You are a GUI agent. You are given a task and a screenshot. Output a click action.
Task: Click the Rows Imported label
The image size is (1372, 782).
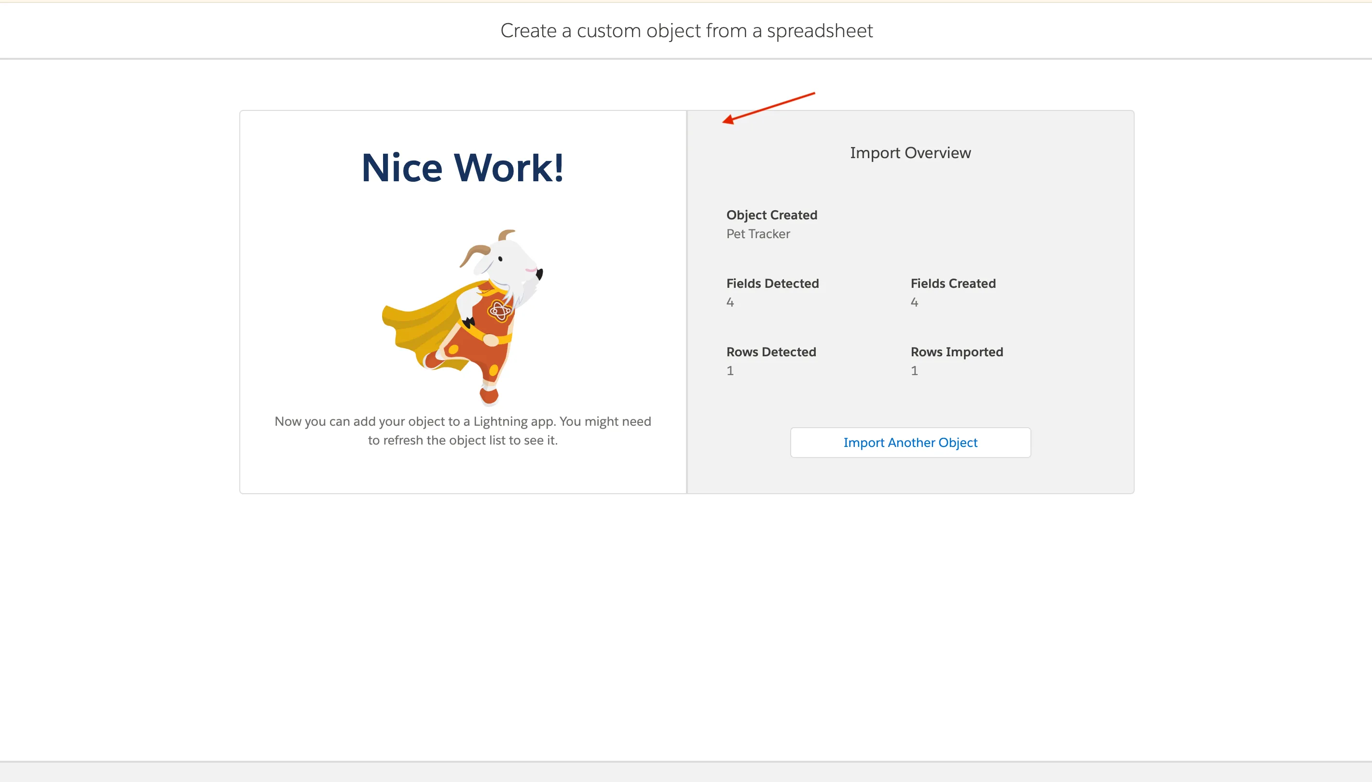956,352
